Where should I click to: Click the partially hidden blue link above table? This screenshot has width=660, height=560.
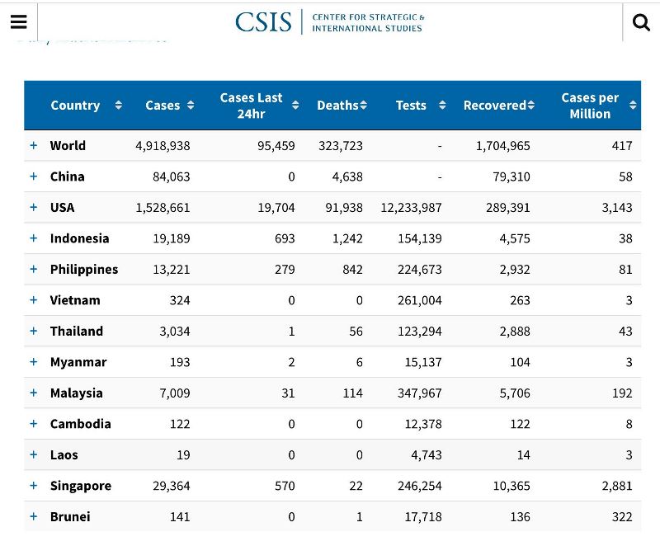[x=91, y=39]
